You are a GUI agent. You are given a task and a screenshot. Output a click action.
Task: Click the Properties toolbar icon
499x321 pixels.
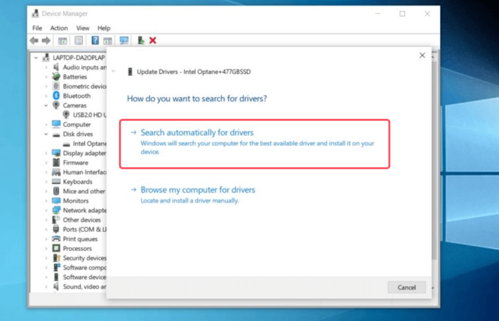[79, 40]
